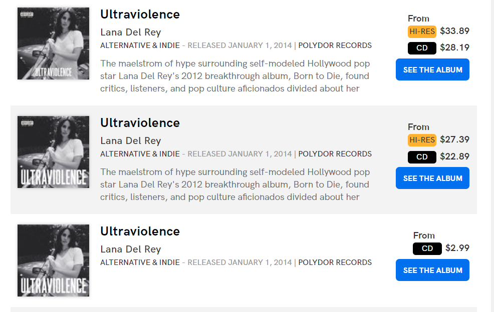Click See The Album for $27.39 listing
494x312 pixels.
pos(432,178)
